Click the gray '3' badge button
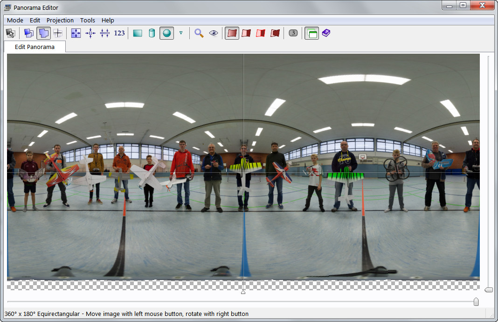This screenshot has height=322, width=498. click(293, 33)
